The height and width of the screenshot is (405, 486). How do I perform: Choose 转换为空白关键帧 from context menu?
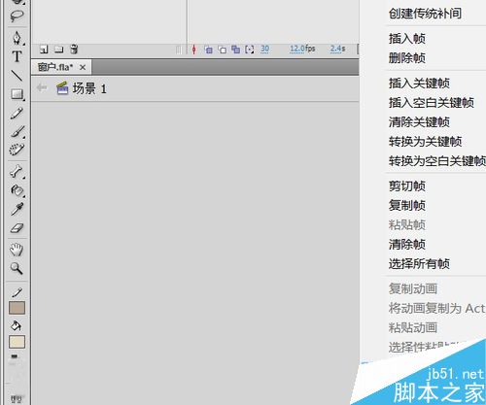coord(437,161)
